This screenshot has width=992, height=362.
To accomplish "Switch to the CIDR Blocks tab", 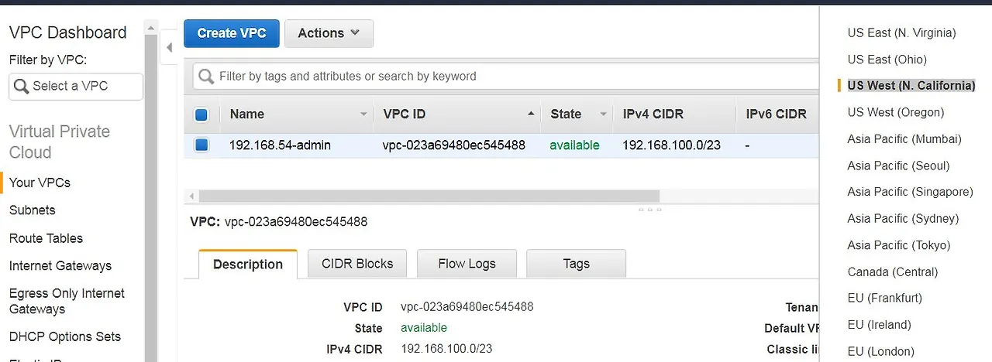I will tap(357, 264).
